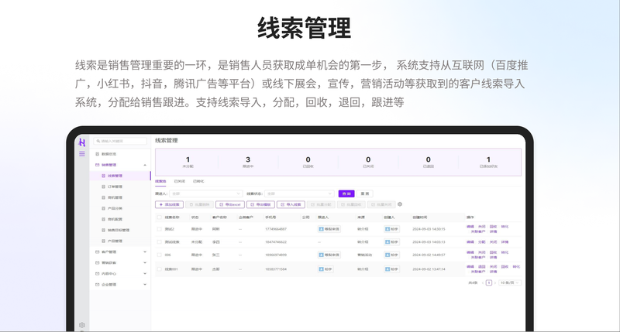Open 订单管理 in the sidebar
620x332 pixels.
(114, 187)
